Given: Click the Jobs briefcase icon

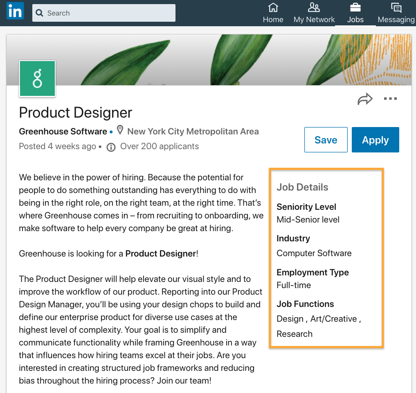Looking at the screenshot, I should pyautogui.click(x=355, y=8).
